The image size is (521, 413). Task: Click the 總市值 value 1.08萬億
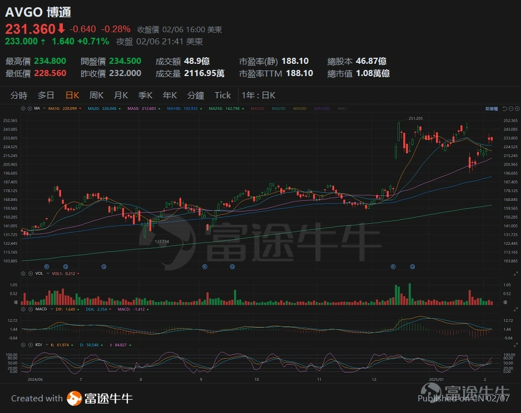click(x=373, y=73)
